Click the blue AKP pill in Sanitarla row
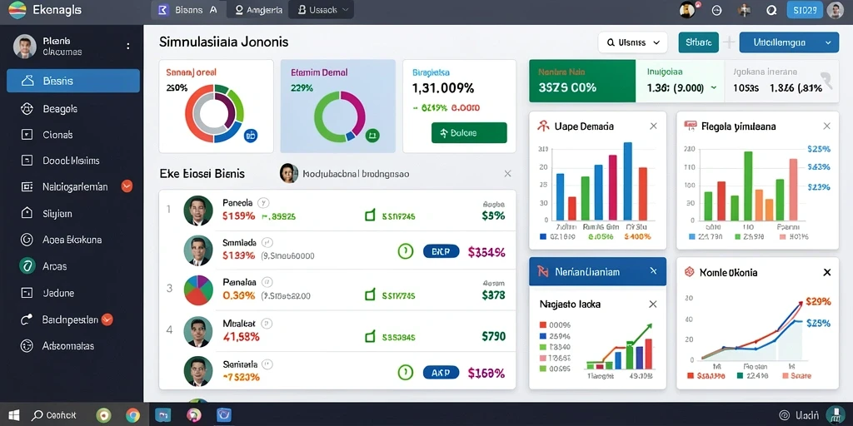 [x=441, y=372]
